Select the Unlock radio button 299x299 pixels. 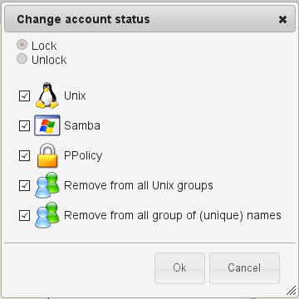22,59
